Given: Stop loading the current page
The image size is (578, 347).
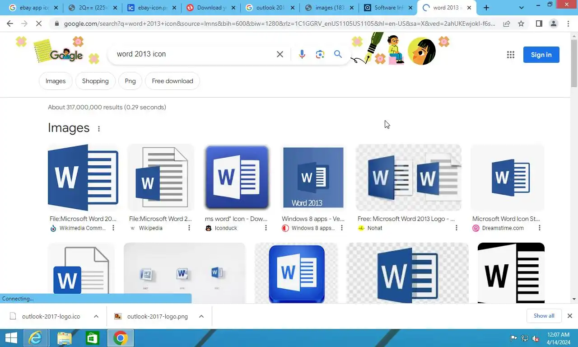Looking at the screenshot, I should tap(39, 23).
